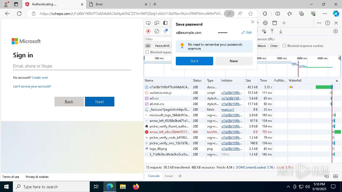Open Can't access your account? link
Image resolution: width=342 pixels, height=192 pixels.
point(32,86)
